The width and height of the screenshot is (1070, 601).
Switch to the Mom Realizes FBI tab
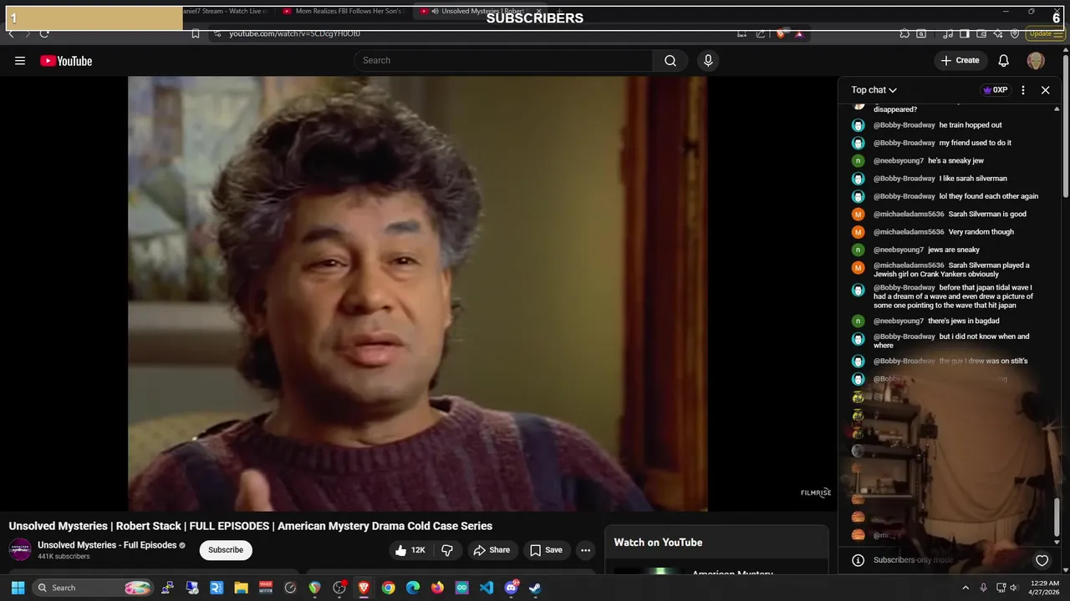(343, 12)
